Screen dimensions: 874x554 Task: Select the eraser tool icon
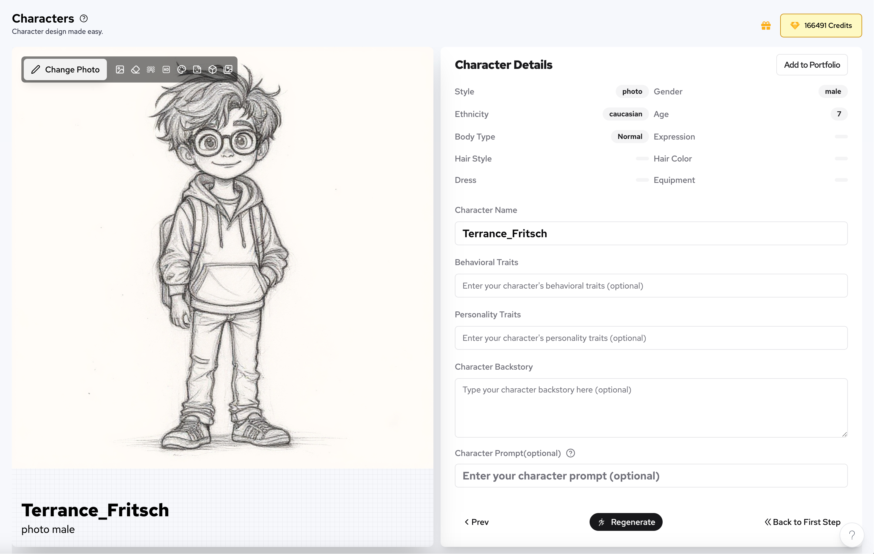point(135,69)
